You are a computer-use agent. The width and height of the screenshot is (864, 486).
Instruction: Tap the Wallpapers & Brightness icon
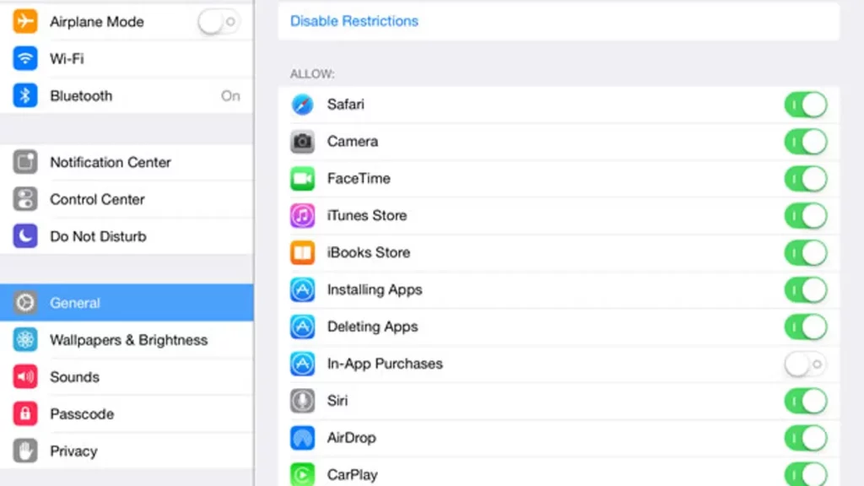pyautogui.click(x=25, y=339)
